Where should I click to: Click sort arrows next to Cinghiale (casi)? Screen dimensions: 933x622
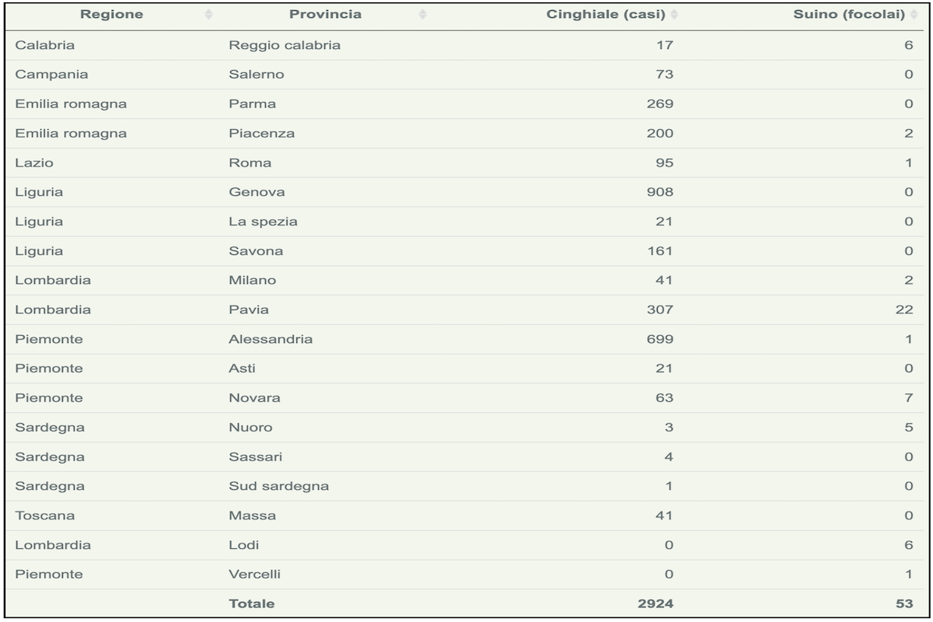click(x=674, y=15)
